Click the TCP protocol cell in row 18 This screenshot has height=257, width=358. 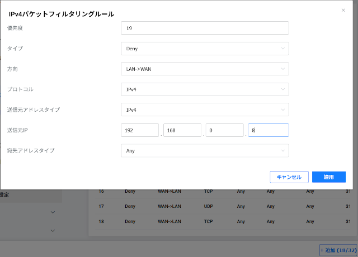209,221
